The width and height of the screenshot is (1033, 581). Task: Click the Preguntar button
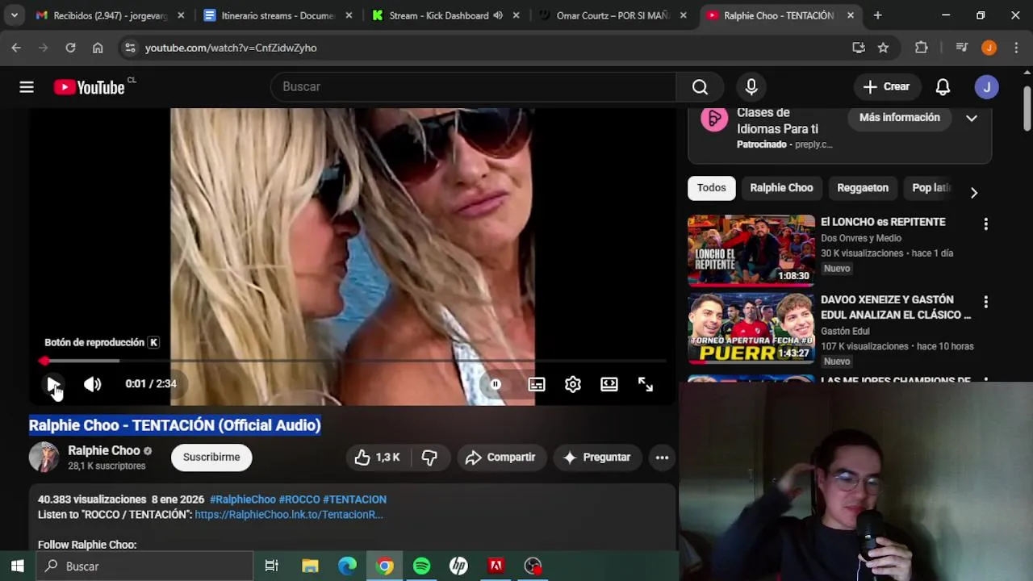coord(596,458)
